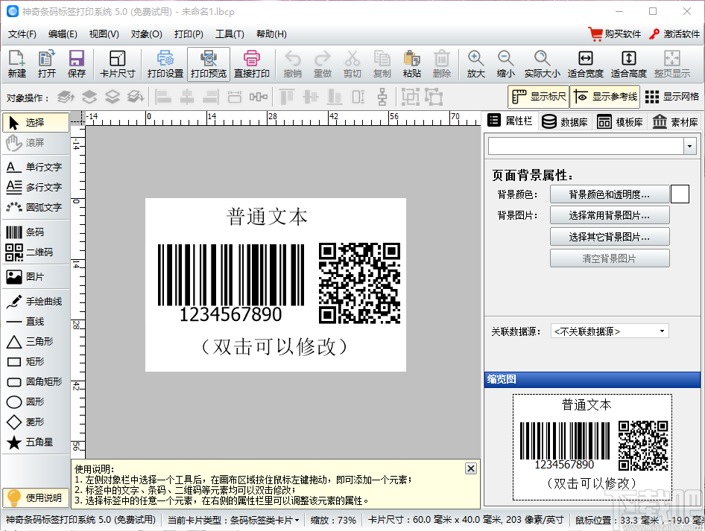
Task: Expand the 关联数据源 dropdown
Action: [x=662, y=331]
